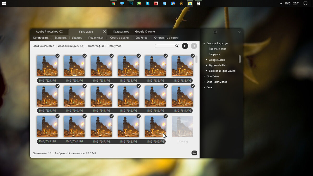Go to Фотографии in breadcrumb
313x176 pixels.
coord(96,46)
